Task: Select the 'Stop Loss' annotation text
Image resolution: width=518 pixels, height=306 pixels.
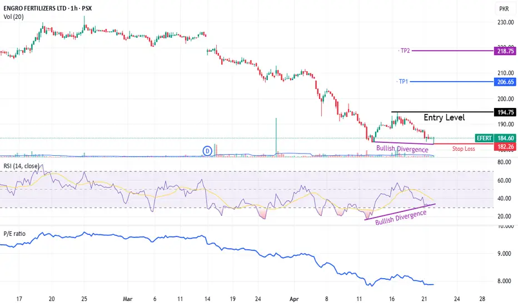Action: (x=464, y=149)
